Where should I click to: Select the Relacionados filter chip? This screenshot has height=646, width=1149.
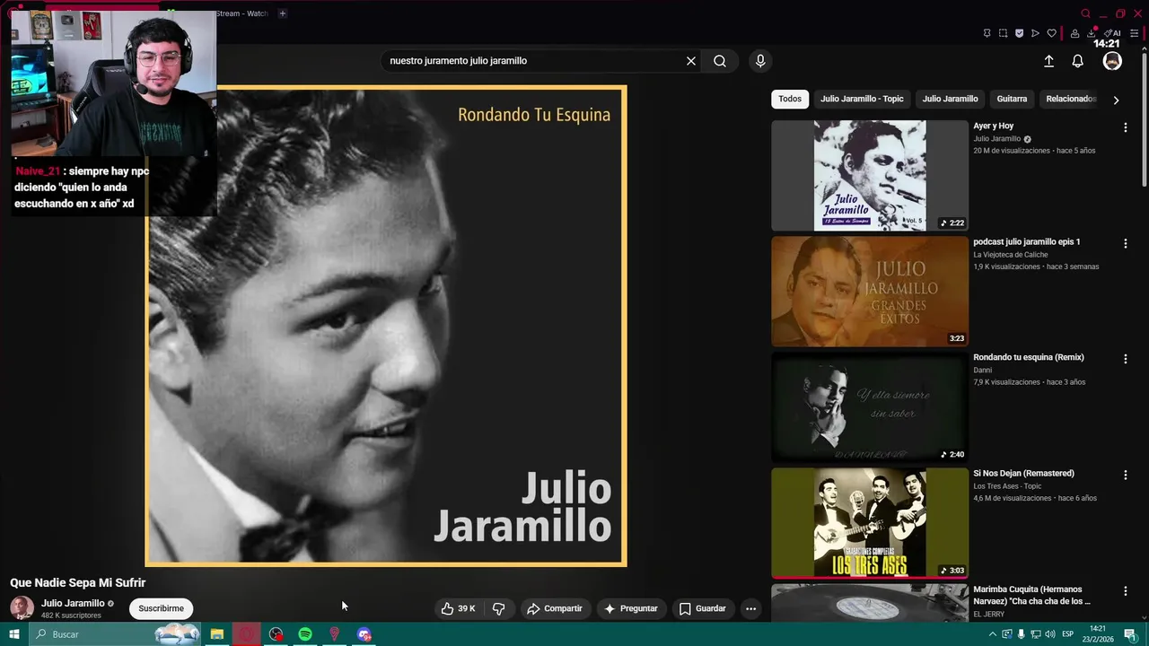pos(1071,99)
